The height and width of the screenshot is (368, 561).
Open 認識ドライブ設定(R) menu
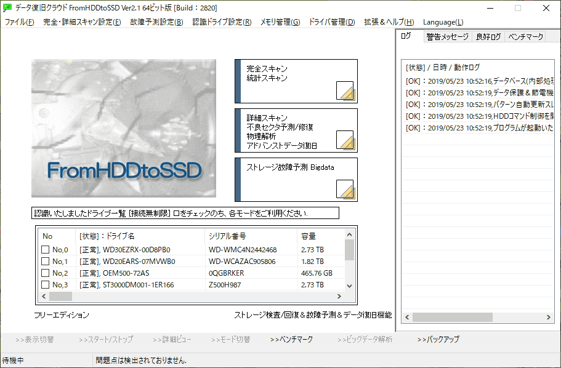point(222,22)
